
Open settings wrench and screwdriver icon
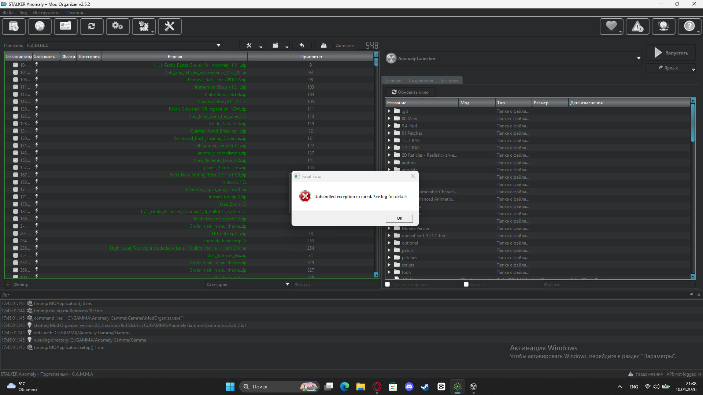[169, 26]
